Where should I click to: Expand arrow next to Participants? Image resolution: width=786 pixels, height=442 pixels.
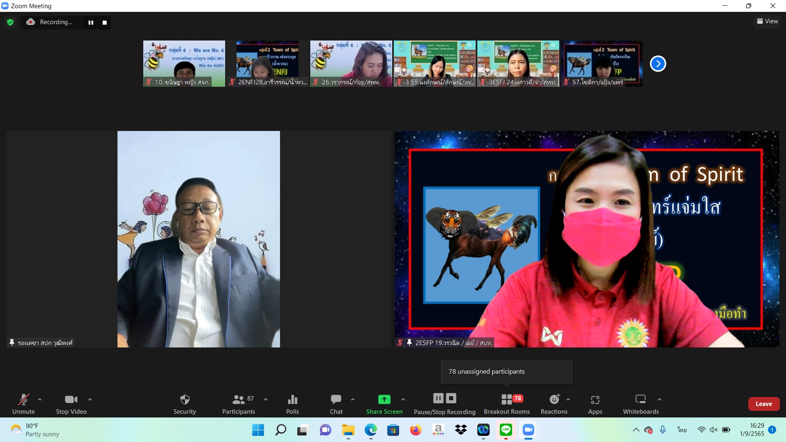(266, 399)
